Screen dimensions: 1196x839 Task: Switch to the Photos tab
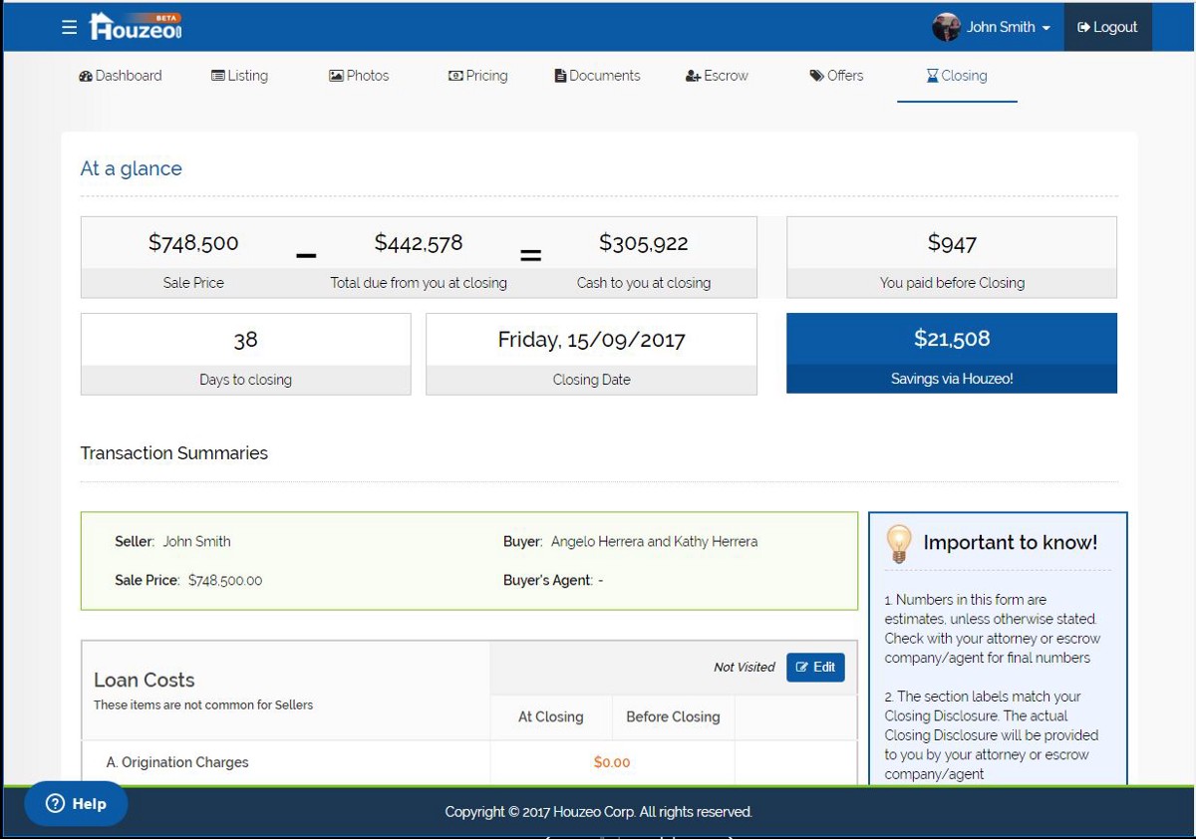coord(359,76)
